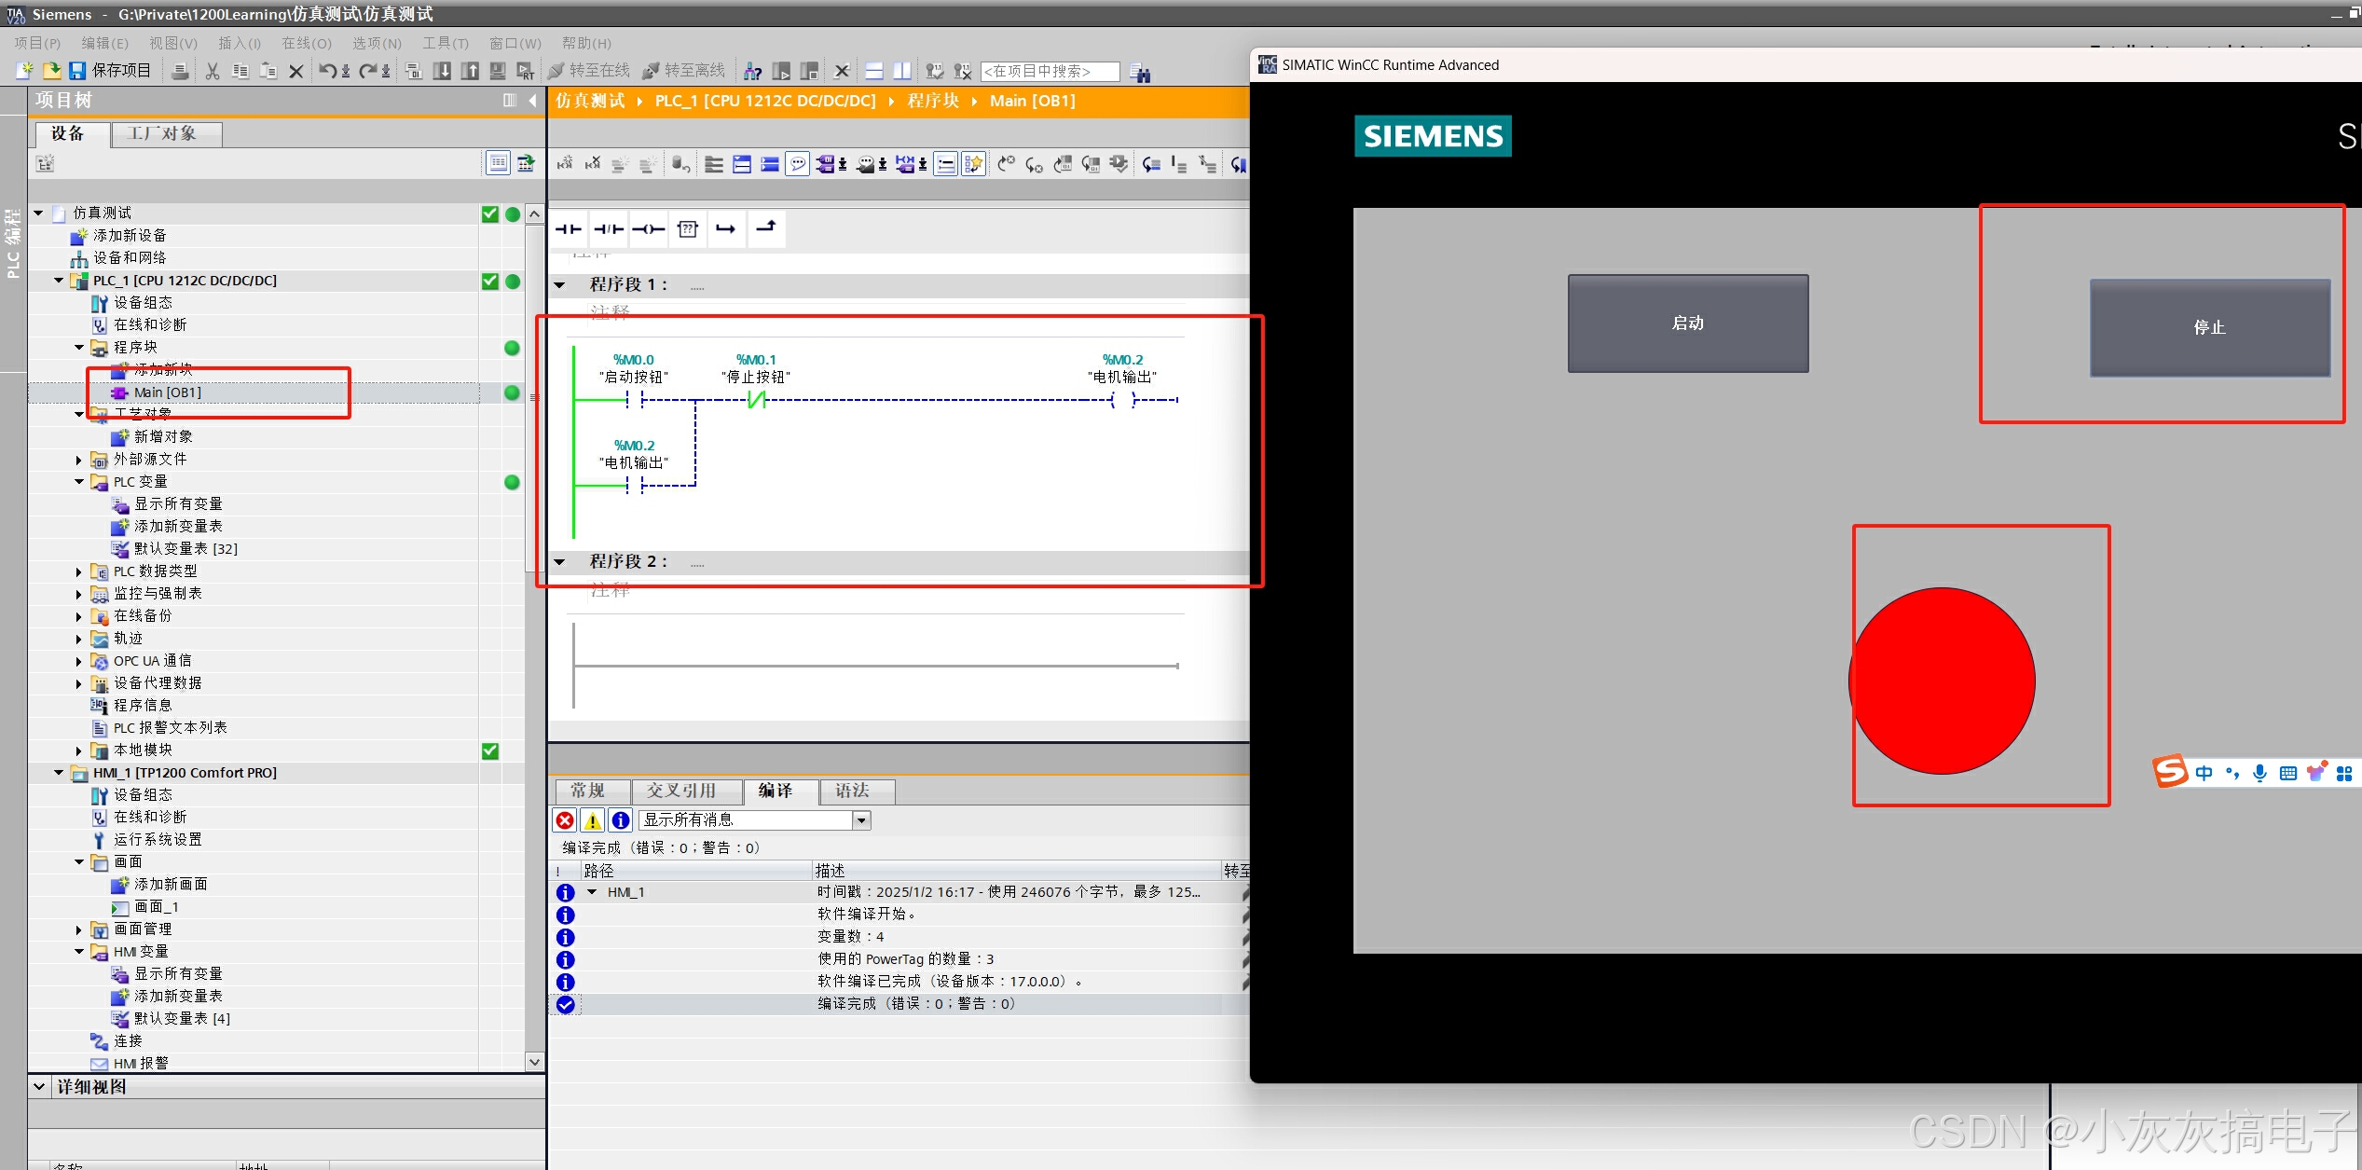Insert an empty box instruction
This screenshot has height=1170, width=2362.
pos(688,229)
